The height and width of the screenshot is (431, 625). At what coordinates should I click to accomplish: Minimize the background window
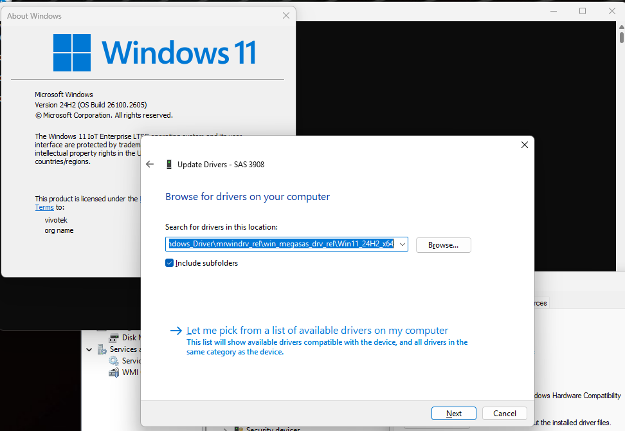click(554, 11)
